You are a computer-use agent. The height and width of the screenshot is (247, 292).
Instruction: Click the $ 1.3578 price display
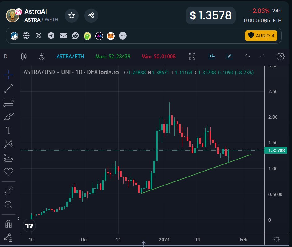click(211, 15)
